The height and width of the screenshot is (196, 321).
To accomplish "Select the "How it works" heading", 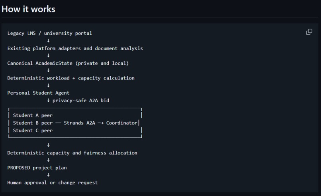I will (x=28, y=9).
